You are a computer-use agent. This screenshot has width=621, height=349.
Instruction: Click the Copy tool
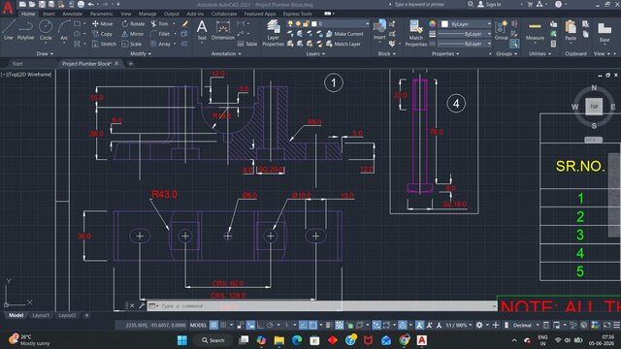[x=103, y=34]
